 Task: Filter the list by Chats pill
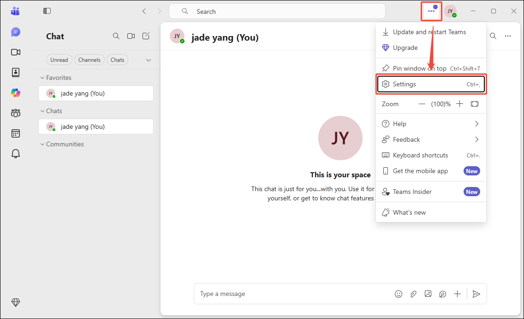(117, 60)
